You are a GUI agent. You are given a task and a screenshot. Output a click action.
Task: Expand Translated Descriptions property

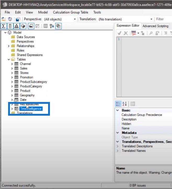(x=118, y=146)
